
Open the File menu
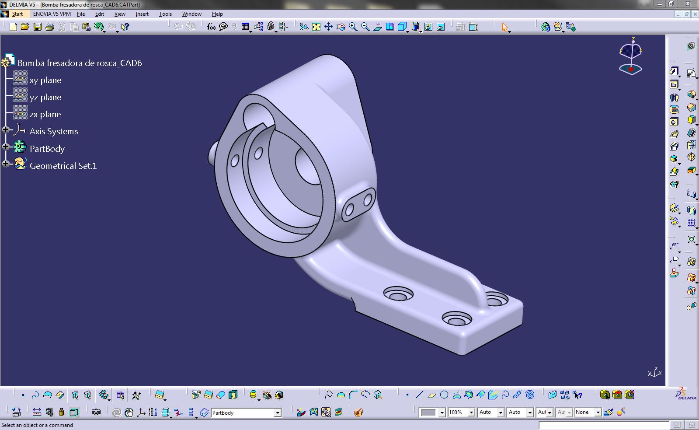[81, 14]
